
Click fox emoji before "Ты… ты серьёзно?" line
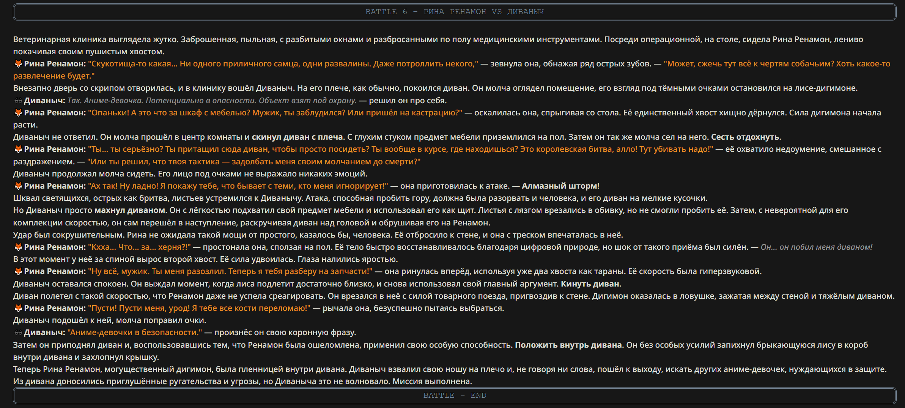(x=18, y=149)
